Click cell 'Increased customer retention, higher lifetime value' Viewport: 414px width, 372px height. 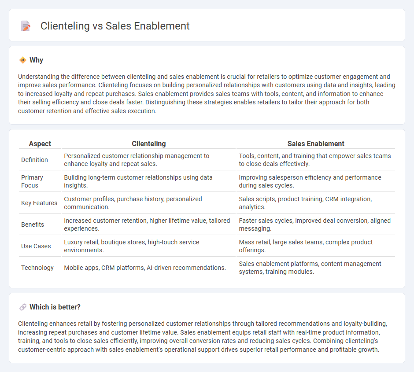[x=149, y=225]
